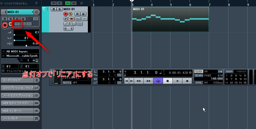
Task: Toggle the purple cycle loop button
Action: pos(158,81)
